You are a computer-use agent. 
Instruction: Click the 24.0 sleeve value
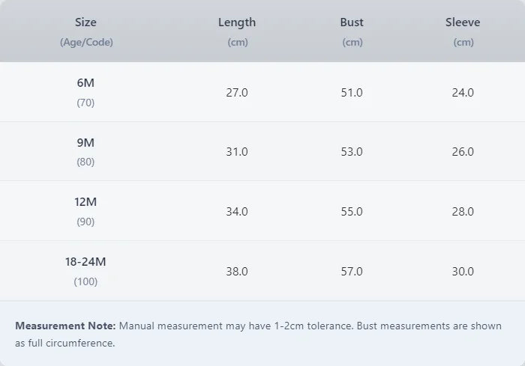click(463, 93)
